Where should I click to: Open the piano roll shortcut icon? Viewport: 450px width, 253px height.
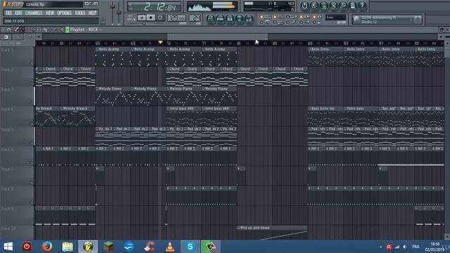230,19
